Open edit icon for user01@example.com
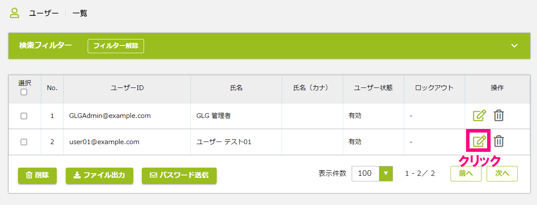 pyautogui.click(x=479, y=141)
